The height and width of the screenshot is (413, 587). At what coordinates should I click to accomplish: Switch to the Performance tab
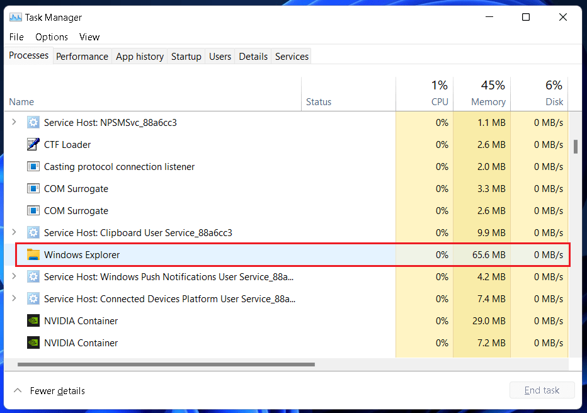click(83, 57)
